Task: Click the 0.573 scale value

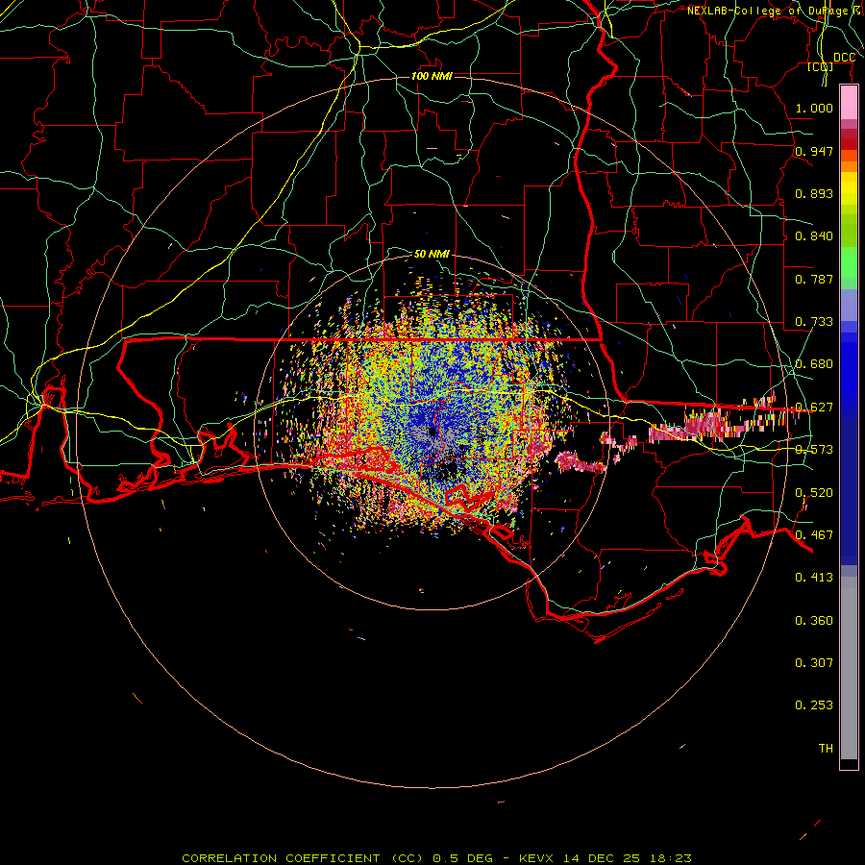Action: point(814,450)
